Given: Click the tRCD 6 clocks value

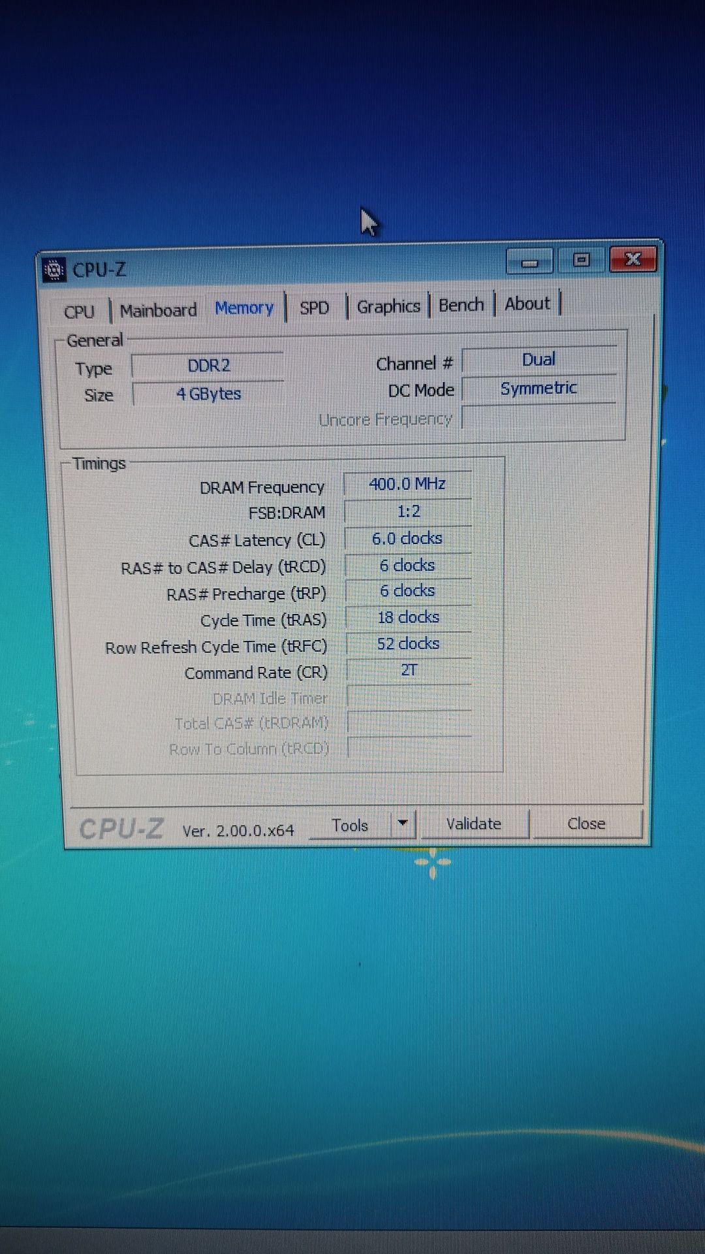Looking at the screenshot, I should pyautogui.click(x=407, y=566).
